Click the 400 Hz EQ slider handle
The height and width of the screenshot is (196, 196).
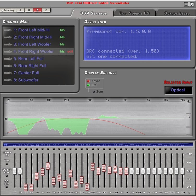pyautogui.click(x=87, y=187)
